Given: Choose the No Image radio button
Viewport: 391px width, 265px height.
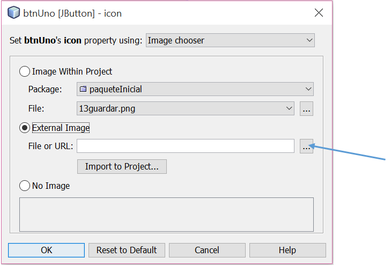Looking at the screenshot, I should (x=25, y=186).
